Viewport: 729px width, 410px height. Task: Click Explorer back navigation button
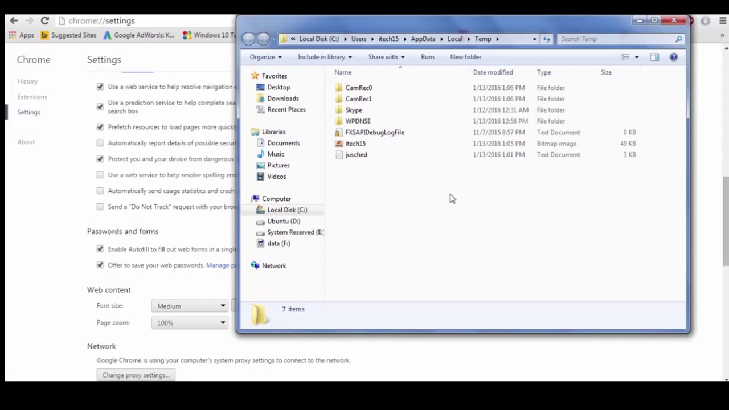[248, 39]
